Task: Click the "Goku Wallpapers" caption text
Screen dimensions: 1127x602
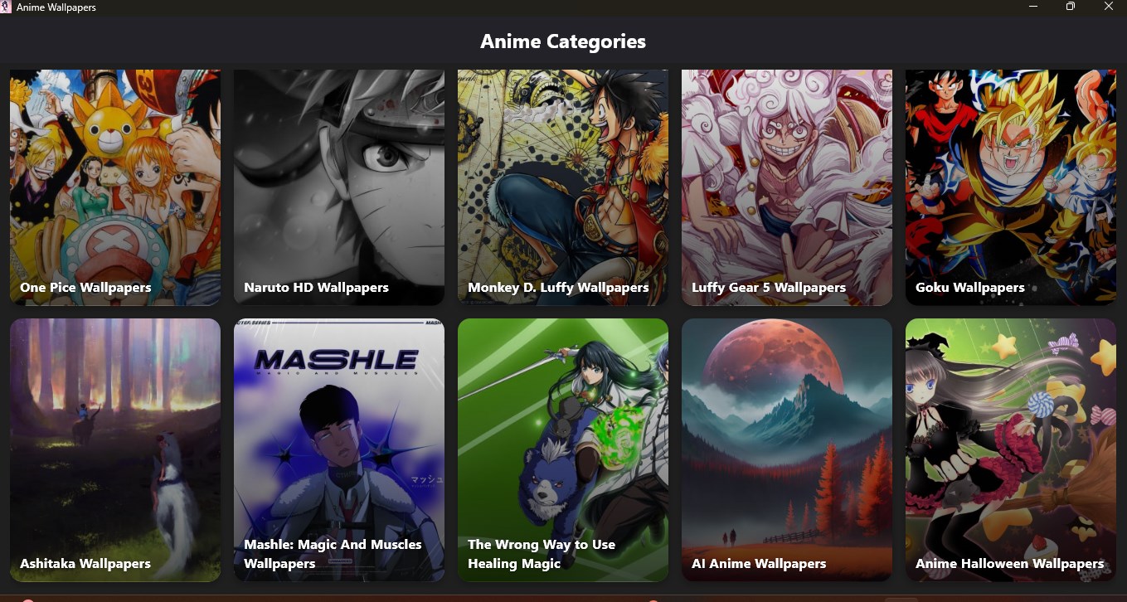Action: (970, 288)
